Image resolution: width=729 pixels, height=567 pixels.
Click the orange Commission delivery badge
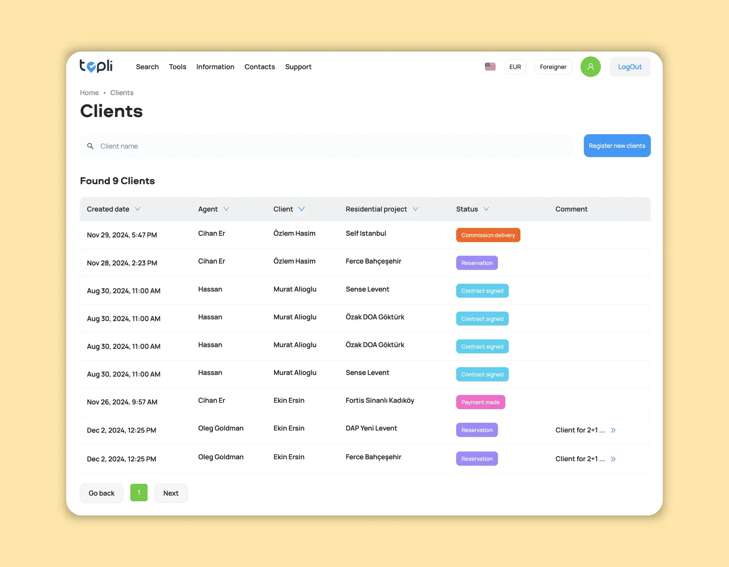pyautogui.click(x=488, y=235)
